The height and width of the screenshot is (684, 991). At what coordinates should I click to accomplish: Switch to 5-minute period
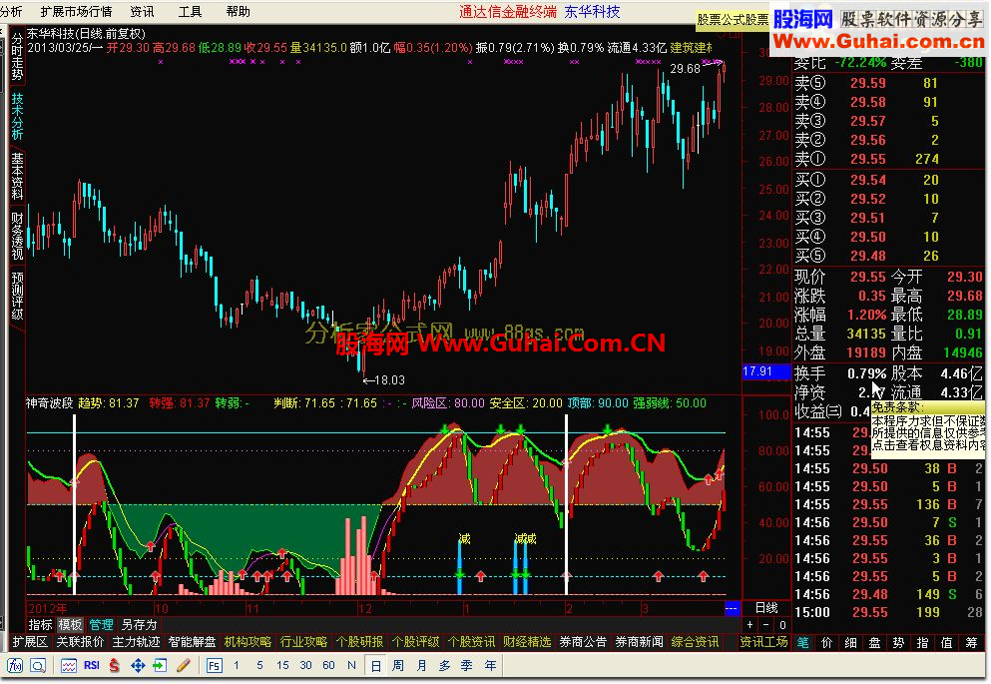click(x=259, y=666)
